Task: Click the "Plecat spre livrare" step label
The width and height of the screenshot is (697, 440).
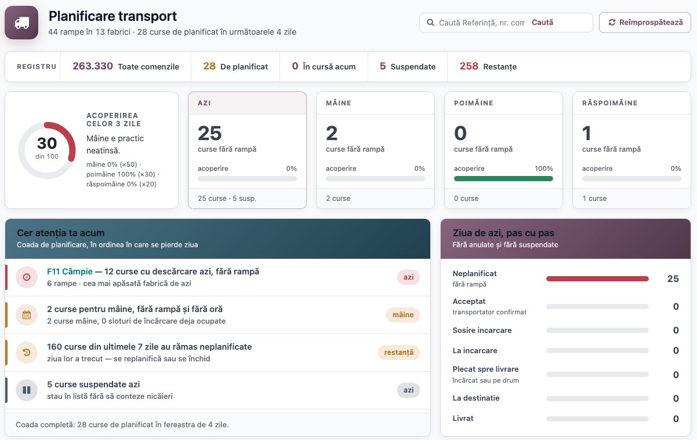Action: click(485, 369)
